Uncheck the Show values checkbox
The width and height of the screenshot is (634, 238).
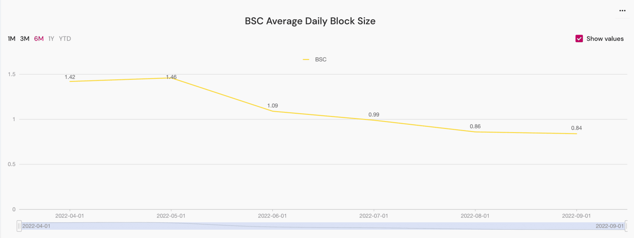(579, 38)
